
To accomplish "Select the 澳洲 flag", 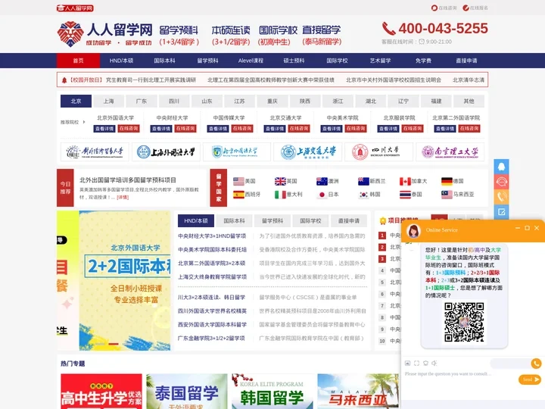I will tap(322, 181).
